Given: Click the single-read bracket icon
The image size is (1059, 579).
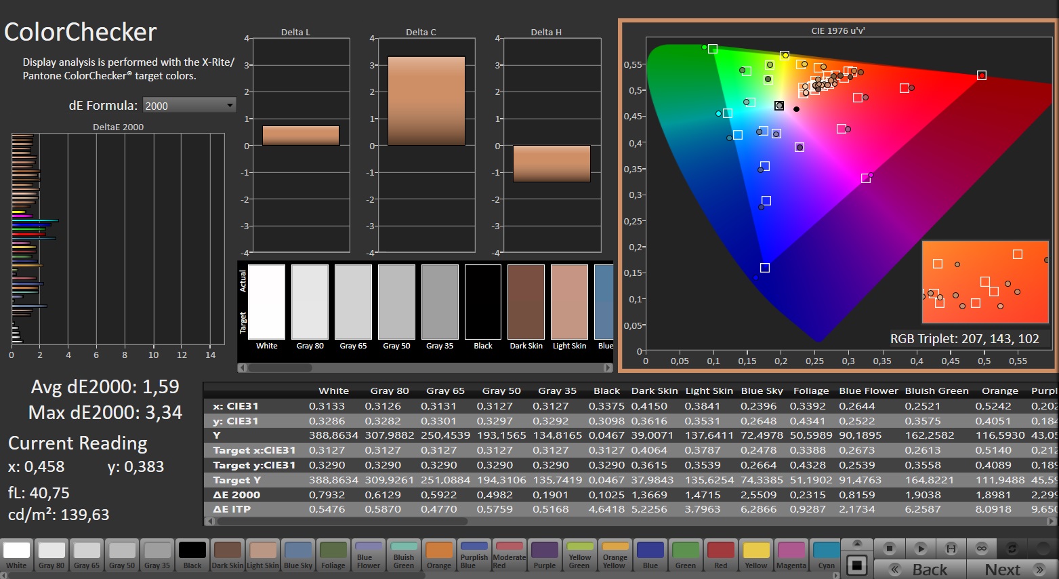Looking at the screenshot, I should coord(951,548).
